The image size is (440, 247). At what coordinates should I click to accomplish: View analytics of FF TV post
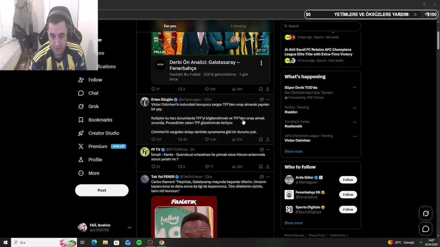[x=237, y=167]
